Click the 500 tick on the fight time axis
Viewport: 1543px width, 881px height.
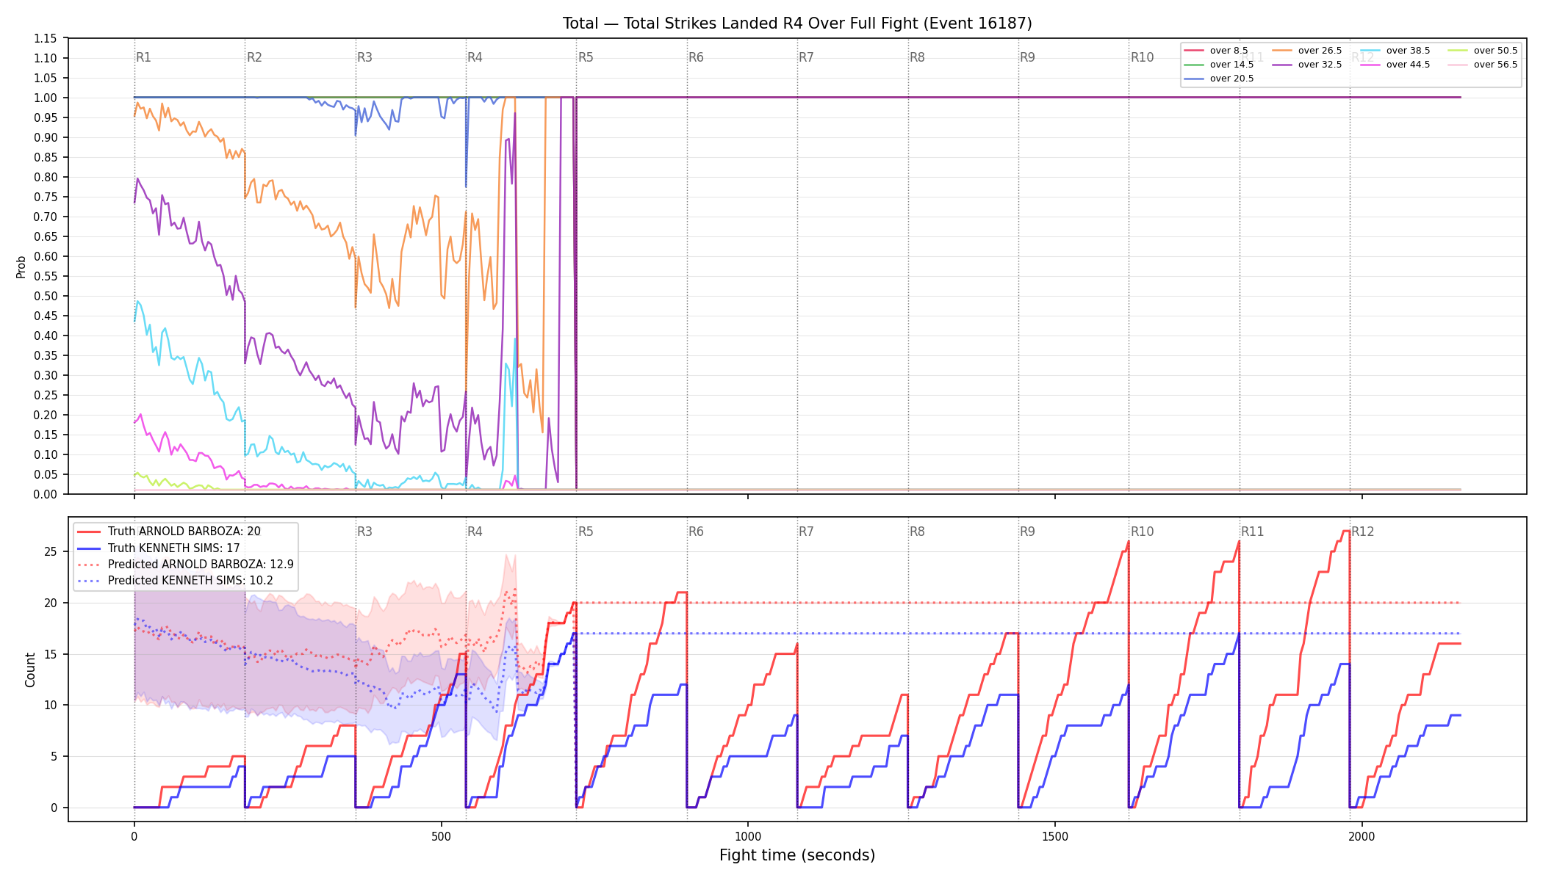tap(441, 836)
